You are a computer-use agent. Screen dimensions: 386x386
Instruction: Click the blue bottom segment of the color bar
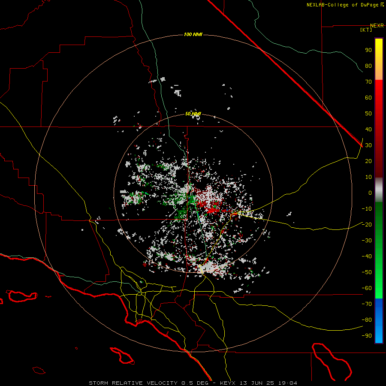point(379,321)
